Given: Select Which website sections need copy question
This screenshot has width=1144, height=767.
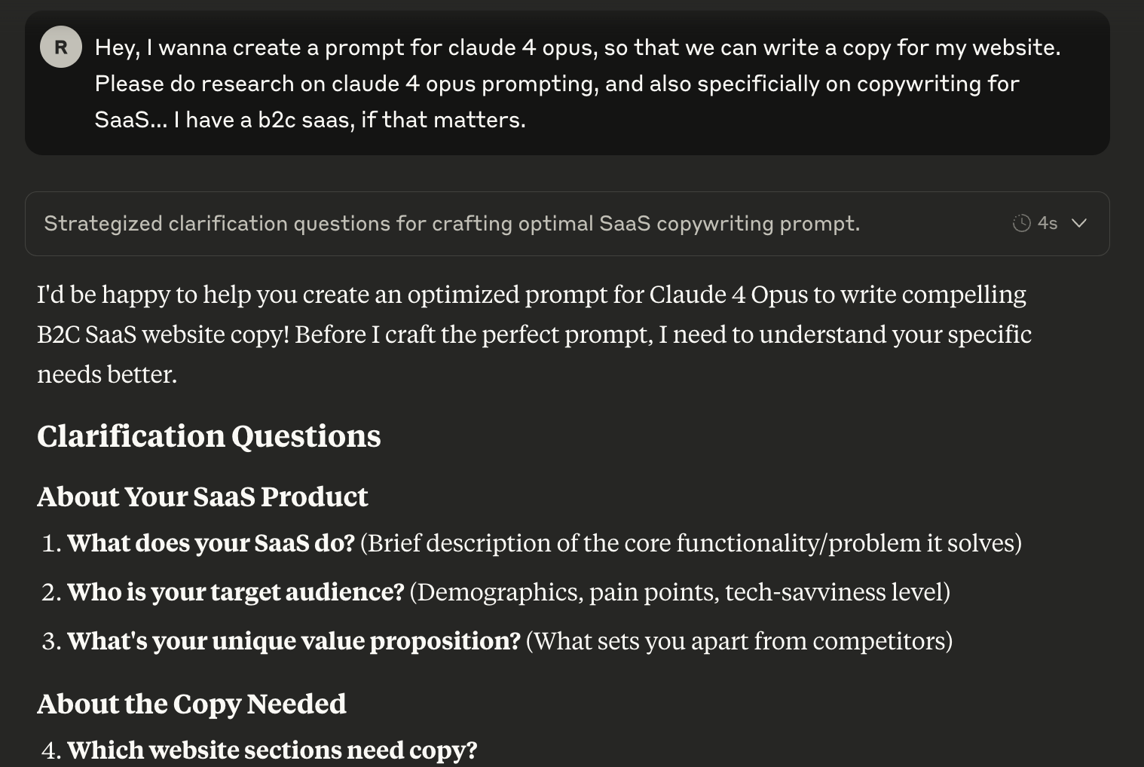Looking at the screenshot, I should [272, 750].
